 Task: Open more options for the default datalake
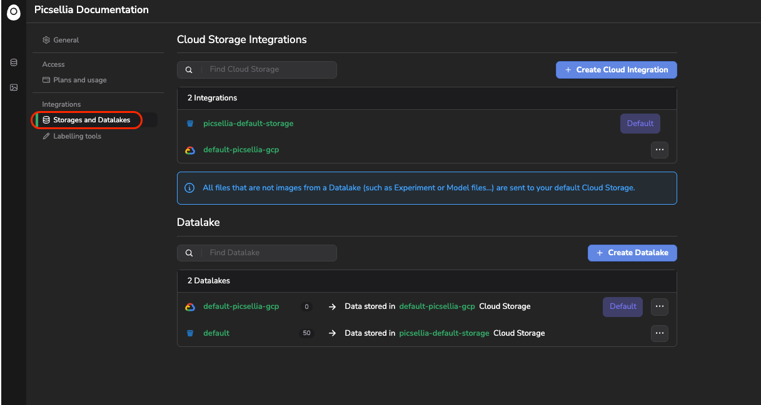click(x=659, y=333)
